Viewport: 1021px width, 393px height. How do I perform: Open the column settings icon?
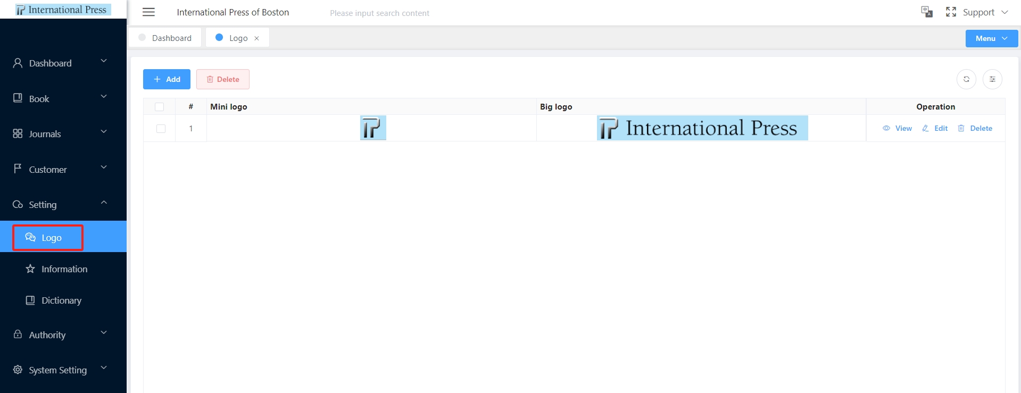pyautogui.click(x=992, y=79)
